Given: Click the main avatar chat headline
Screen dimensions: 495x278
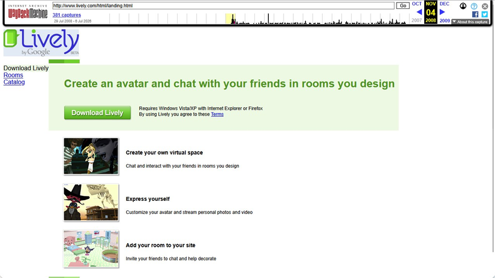Looking at the screenshot, I should (229, 83).
